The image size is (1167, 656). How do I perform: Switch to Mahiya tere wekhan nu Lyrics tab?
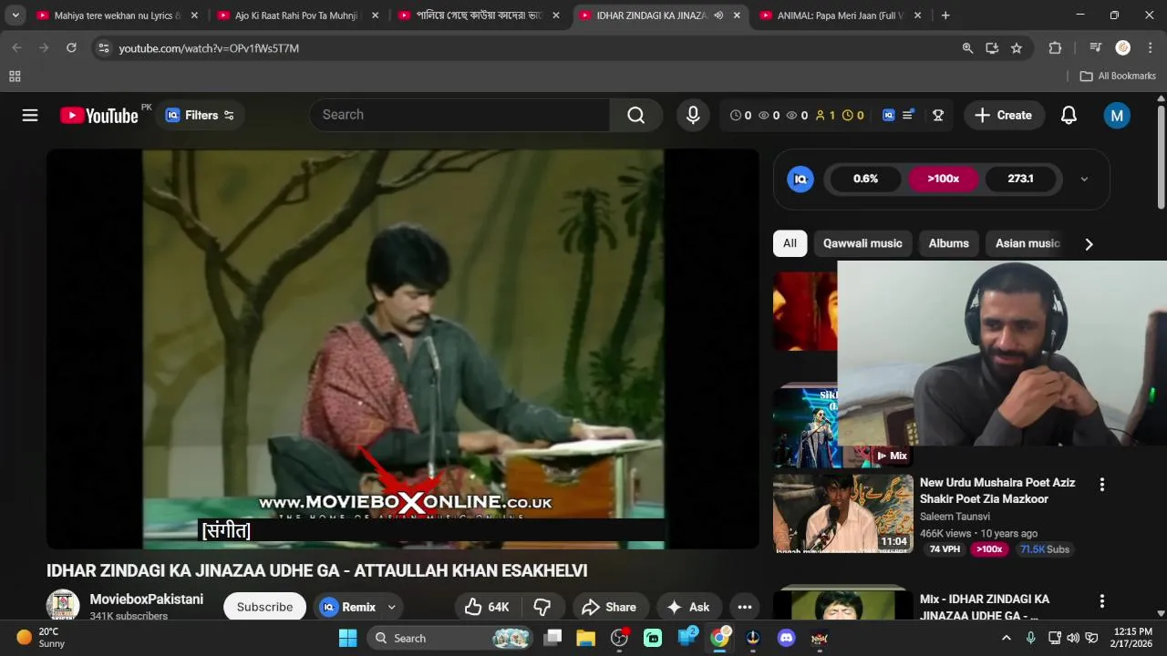pos(118,15)
